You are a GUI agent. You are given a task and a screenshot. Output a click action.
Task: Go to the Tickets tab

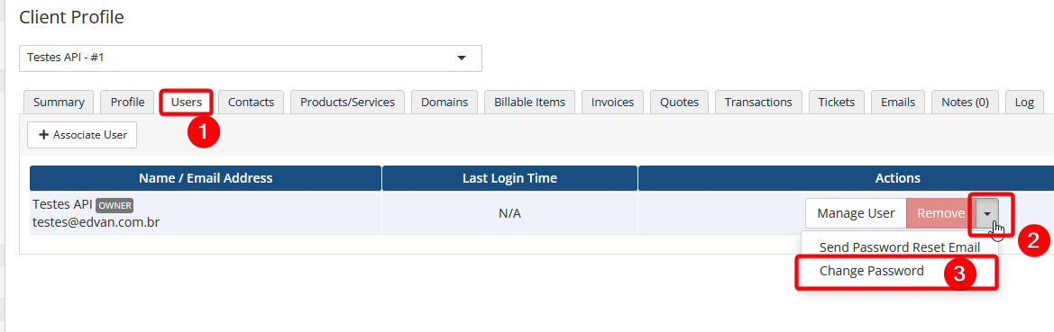[836, 102]
